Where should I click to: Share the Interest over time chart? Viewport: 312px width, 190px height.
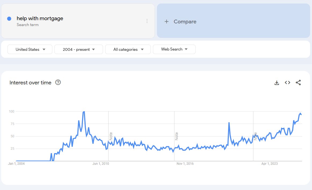298,83
